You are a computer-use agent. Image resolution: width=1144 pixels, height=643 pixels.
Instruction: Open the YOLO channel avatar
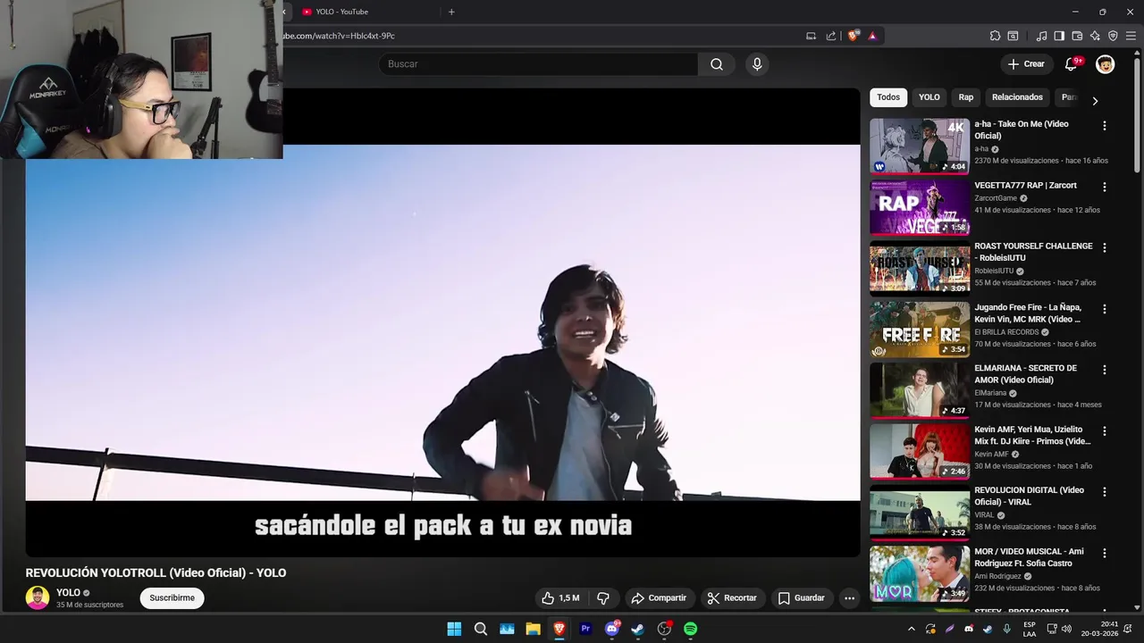[38, 598]
